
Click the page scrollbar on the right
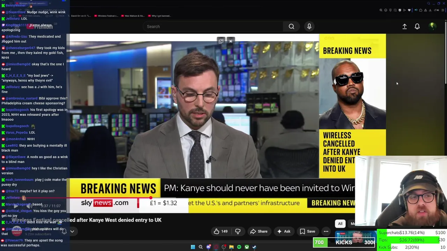point(445,52)
